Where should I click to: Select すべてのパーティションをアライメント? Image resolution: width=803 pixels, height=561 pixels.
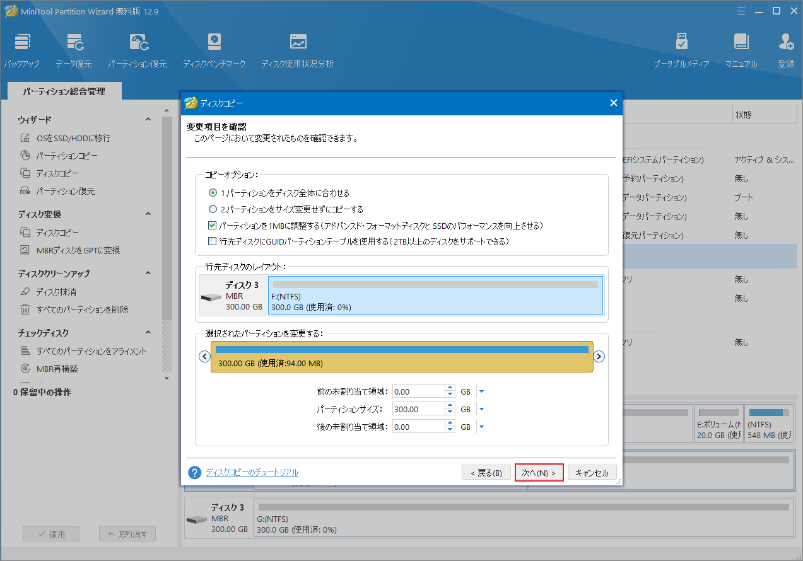pyautogui.click(x=91, y=351)
